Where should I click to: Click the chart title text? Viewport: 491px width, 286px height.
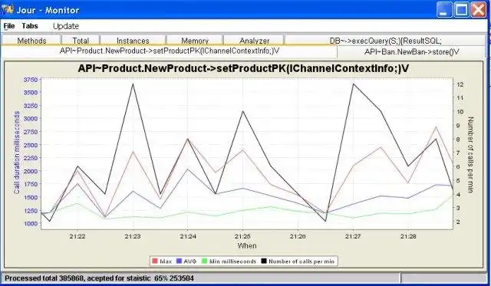[243, 68]
